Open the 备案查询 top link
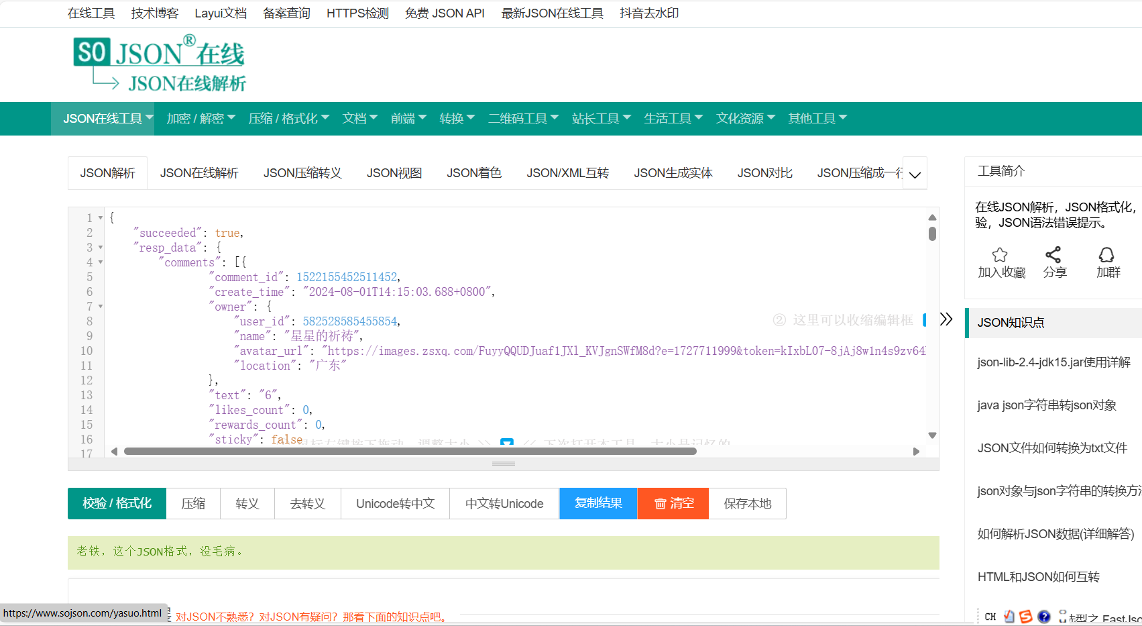 [286, 13]
